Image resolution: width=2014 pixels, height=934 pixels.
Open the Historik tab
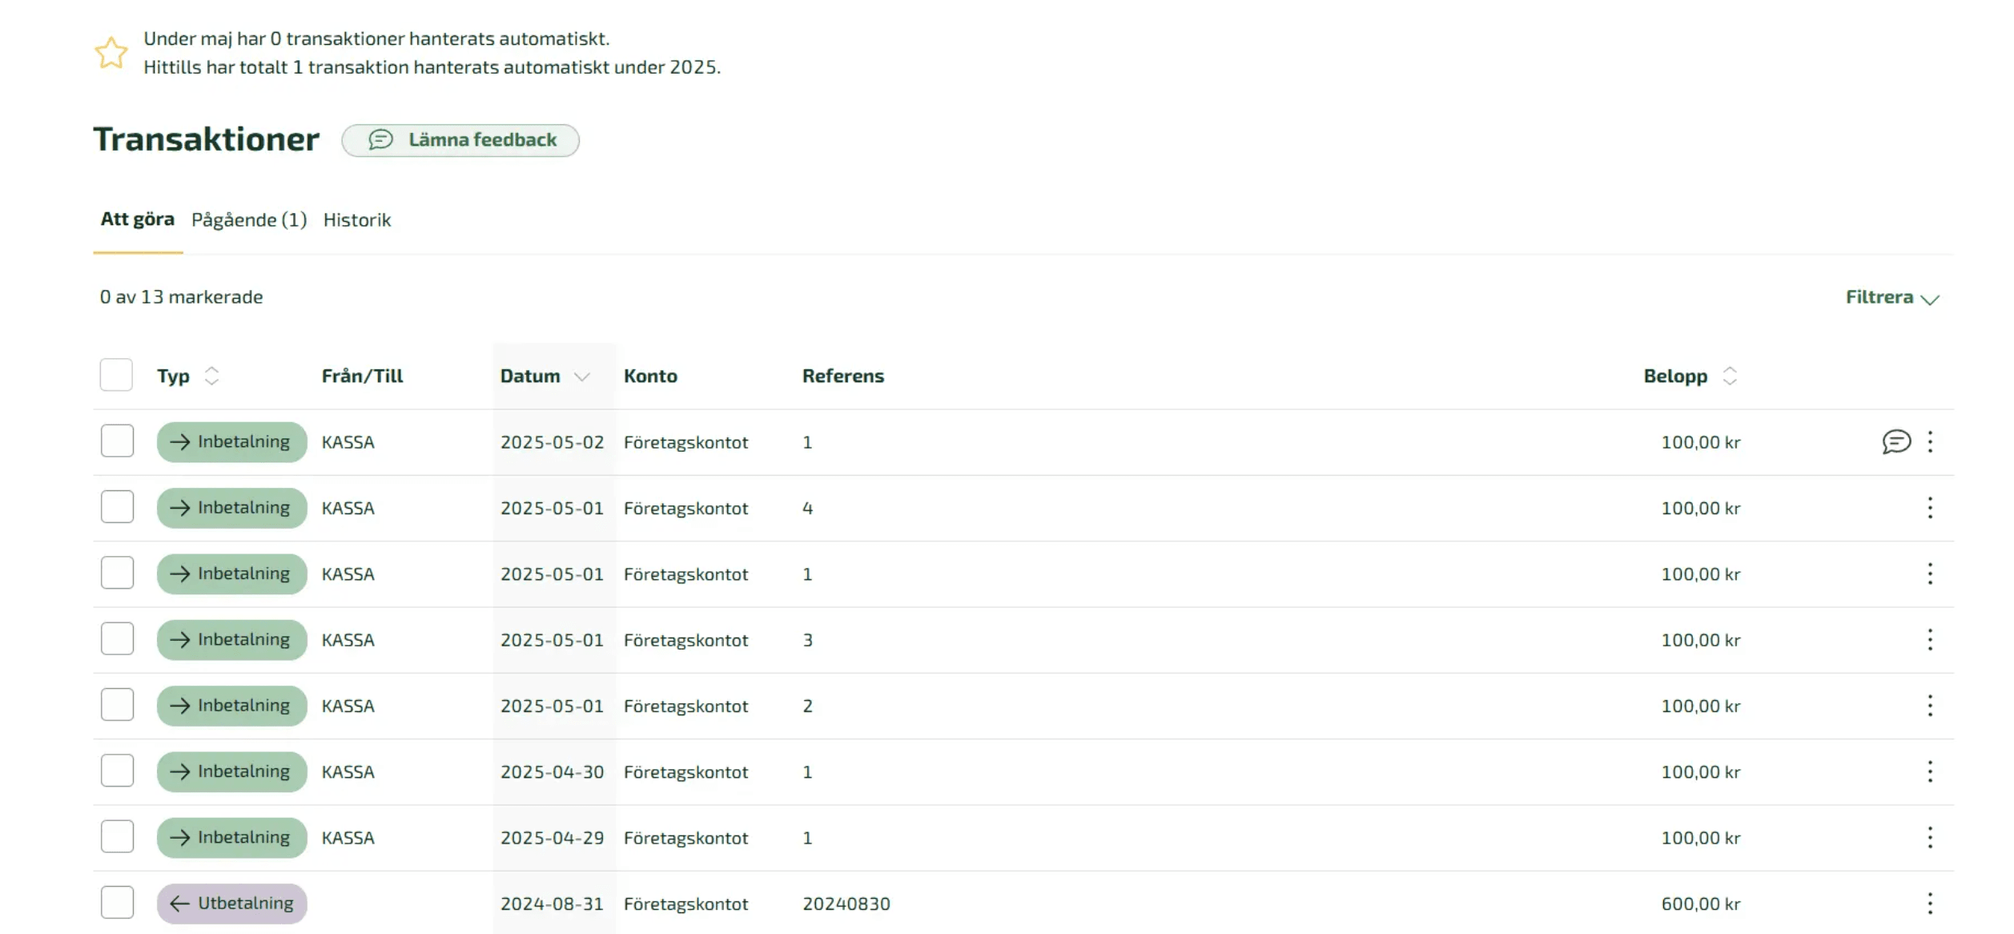(x=357, y=219)
